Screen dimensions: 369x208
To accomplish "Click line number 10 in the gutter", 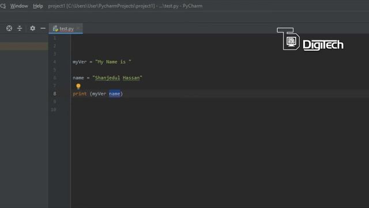I will point(54,109).
